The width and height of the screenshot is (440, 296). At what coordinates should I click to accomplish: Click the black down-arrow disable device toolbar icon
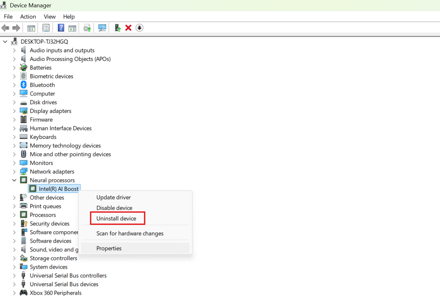click(x=139, y=28)
